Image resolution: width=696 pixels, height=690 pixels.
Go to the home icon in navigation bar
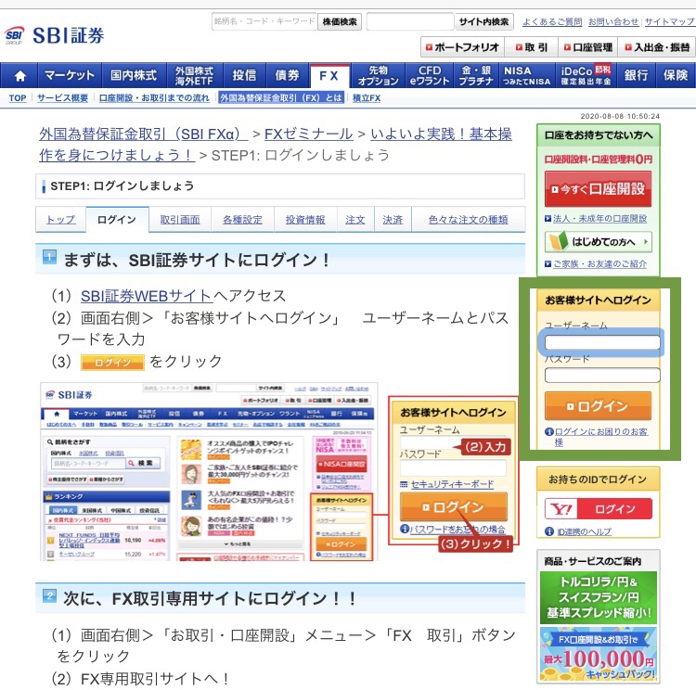pyautogui.click(x=20, y=76)
